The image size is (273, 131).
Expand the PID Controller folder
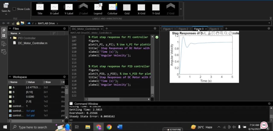point(11,38)
